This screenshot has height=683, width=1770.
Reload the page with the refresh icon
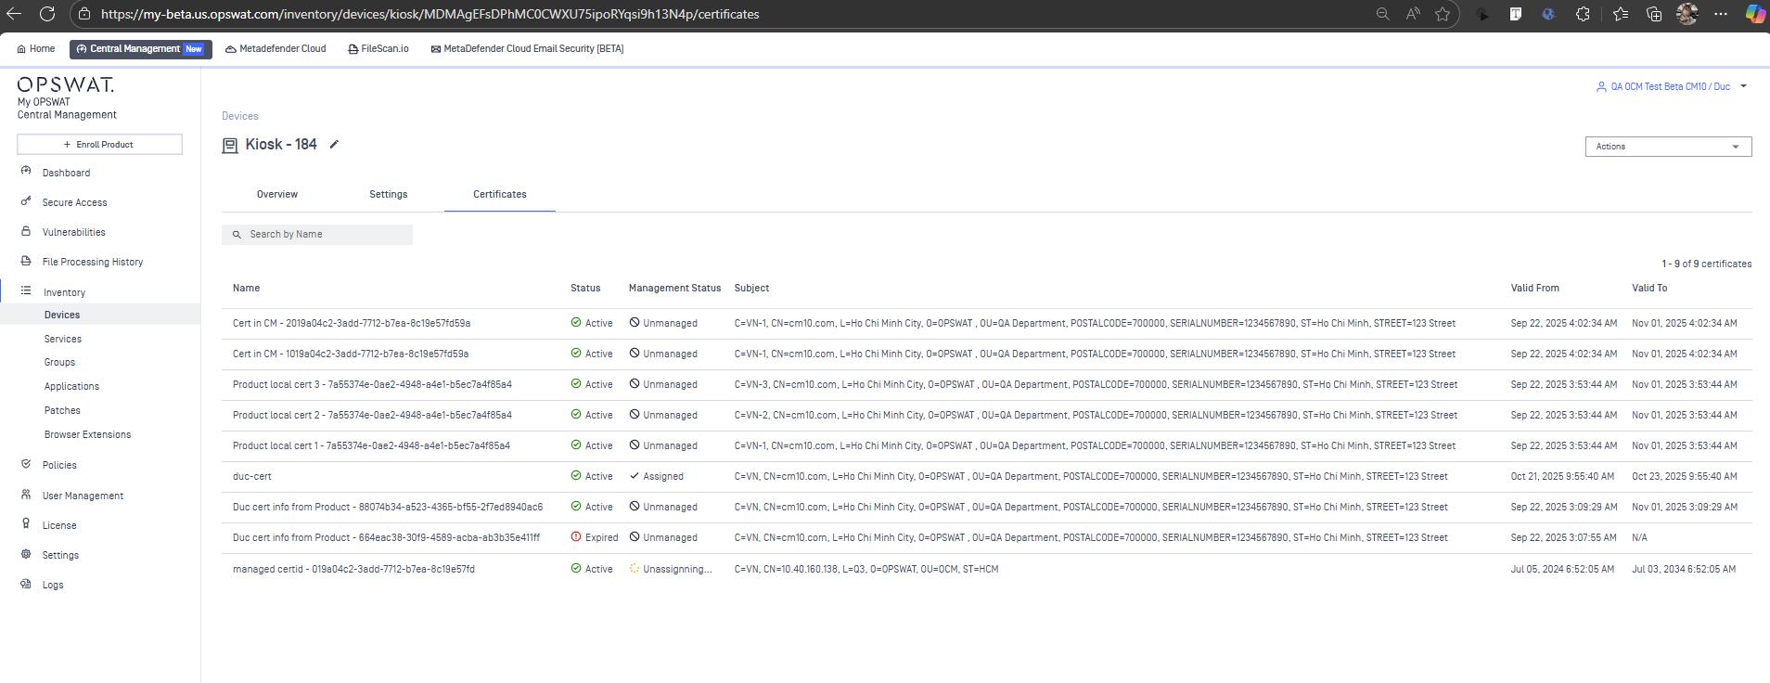(x=47, y=14)
